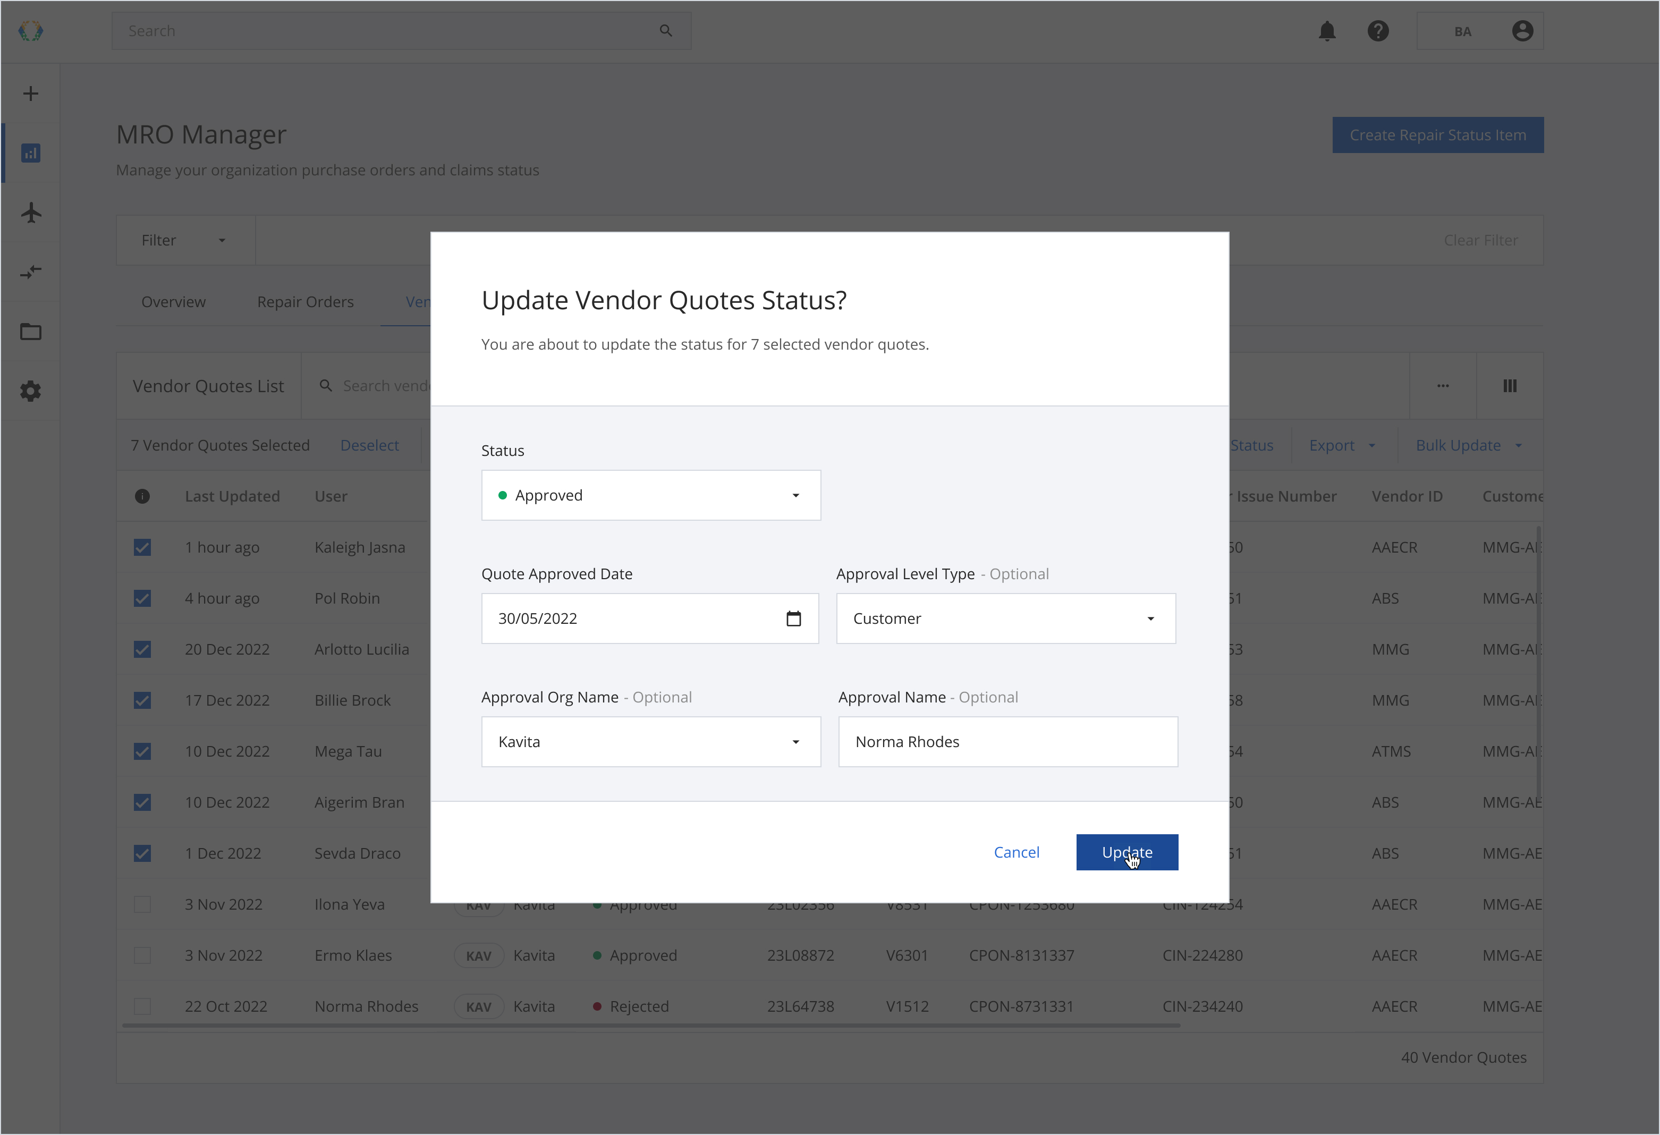The image size is (1660, 1135).
Task: Switch to the Overview tab
Action: [x=174, y=301]
